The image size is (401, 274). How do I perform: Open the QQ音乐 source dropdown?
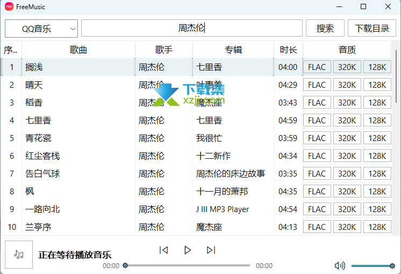coord(41,29)
